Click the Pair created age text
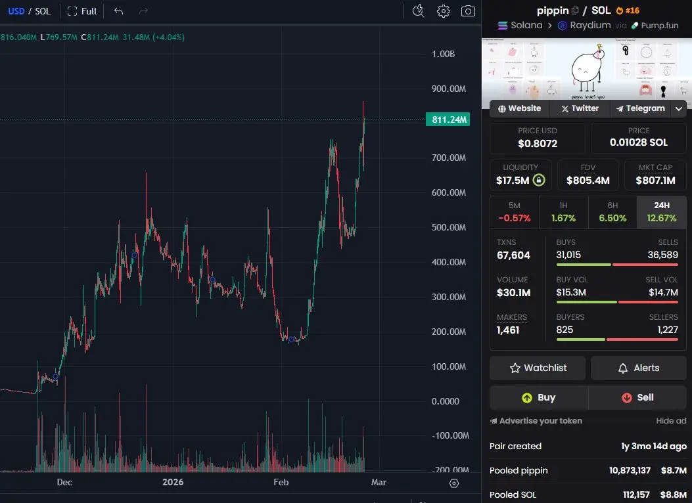The image size is (692, 503). click(x=654, y=446)
